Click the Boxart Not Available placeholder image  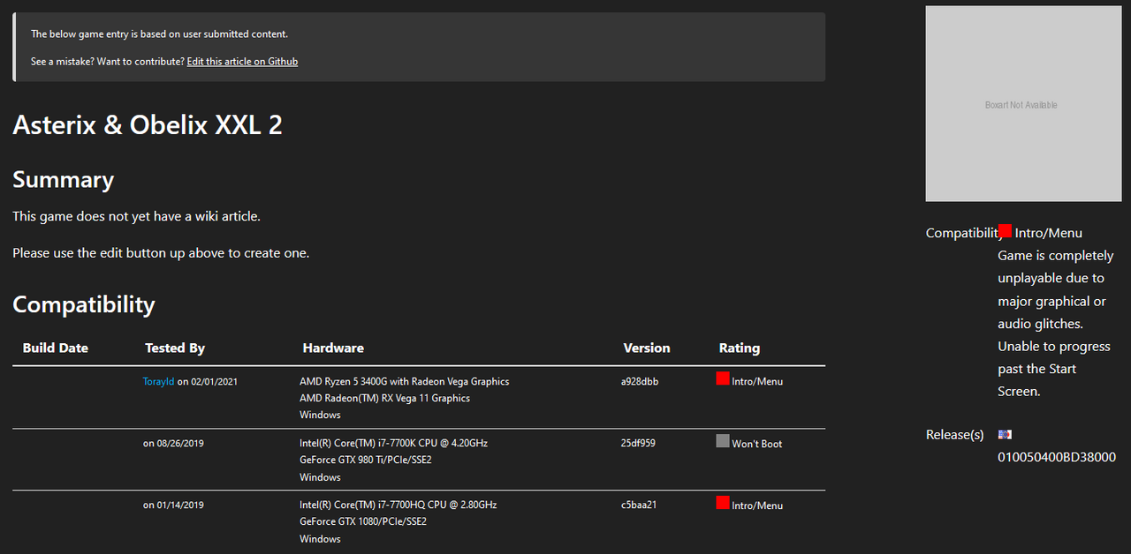coord(1021,104)
